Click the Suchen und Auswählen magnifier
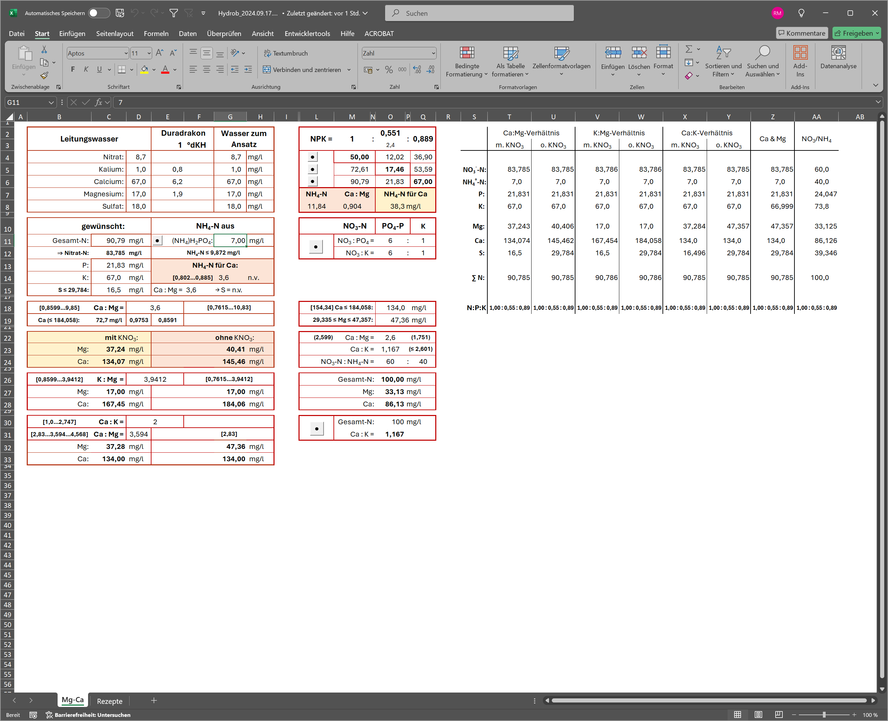The image size is (888, 721). coord(762,53)
